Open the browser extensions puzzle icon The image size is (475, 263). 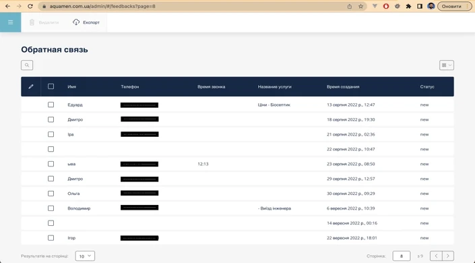pyautogui.click(x=408, y=6)
